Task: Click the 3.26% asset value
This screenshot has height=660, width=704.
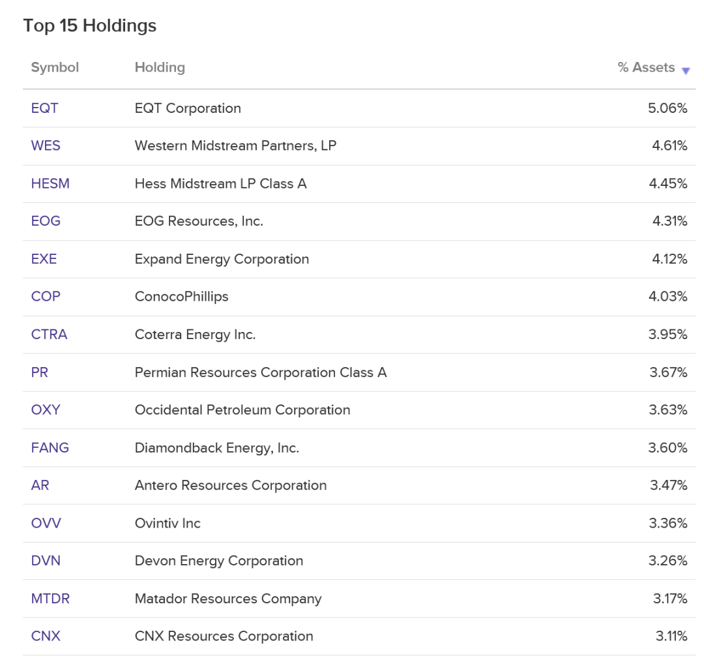Action: coord(667,561)
